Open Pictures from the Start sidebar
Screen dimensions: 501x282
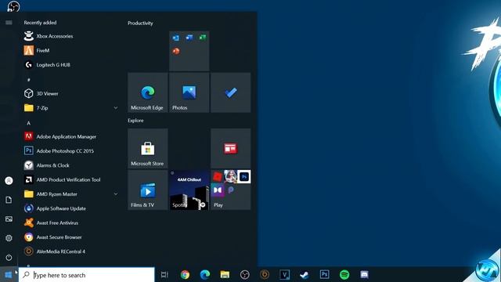tap(9, 219)
